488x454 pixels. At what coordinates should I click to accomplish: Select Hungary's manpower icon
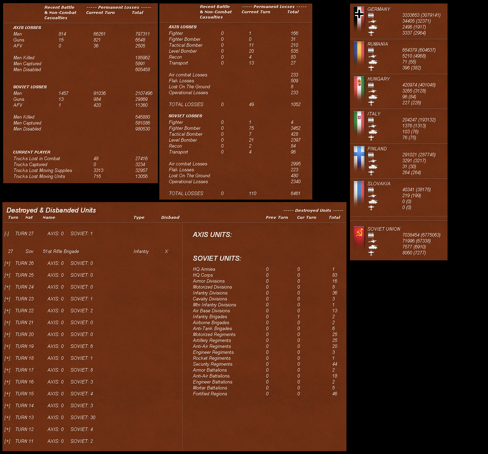click(x=371, y=85)
